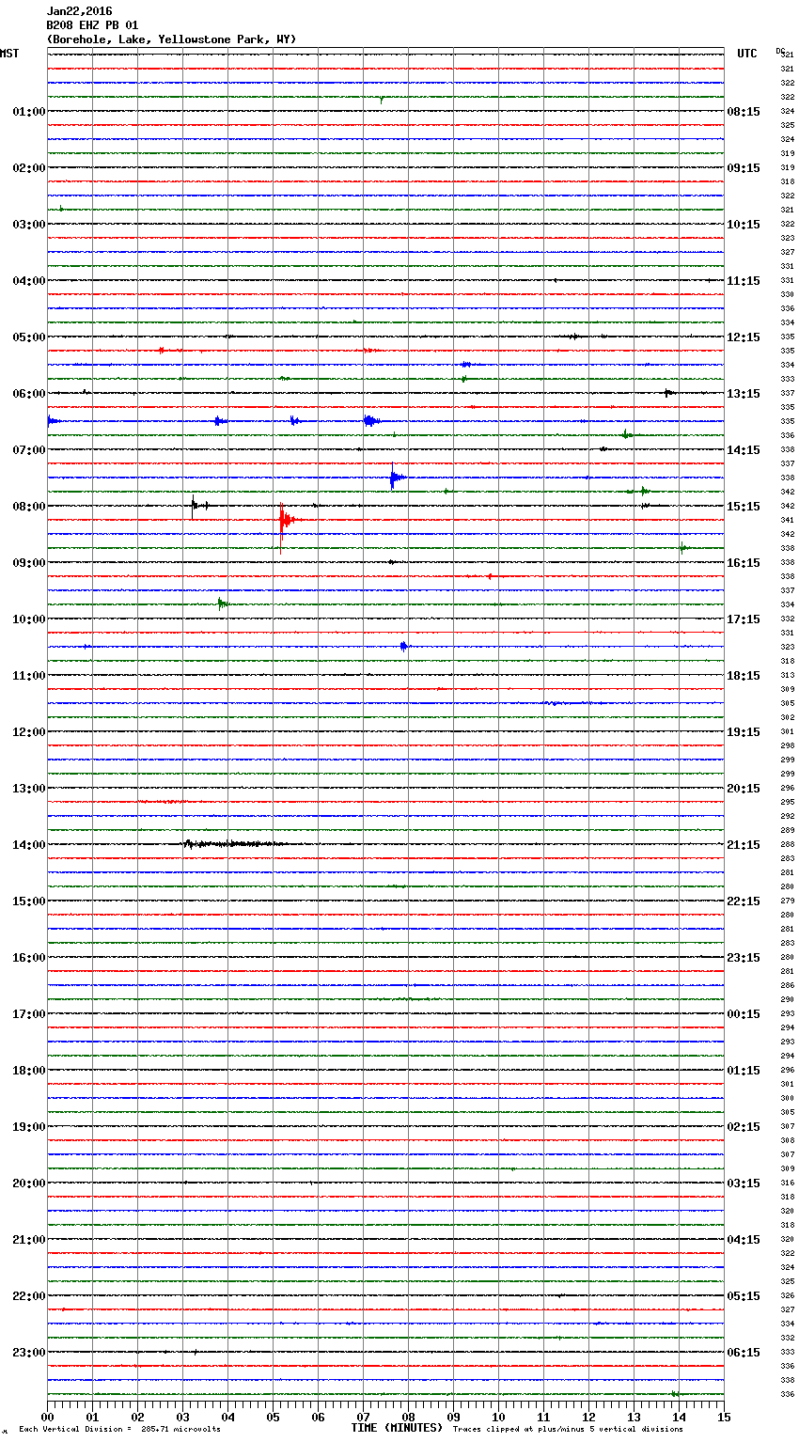This screenshot has height=1442, width=799.
Task: Select the 17:00 MST row label
Action: click(29, 1014)
